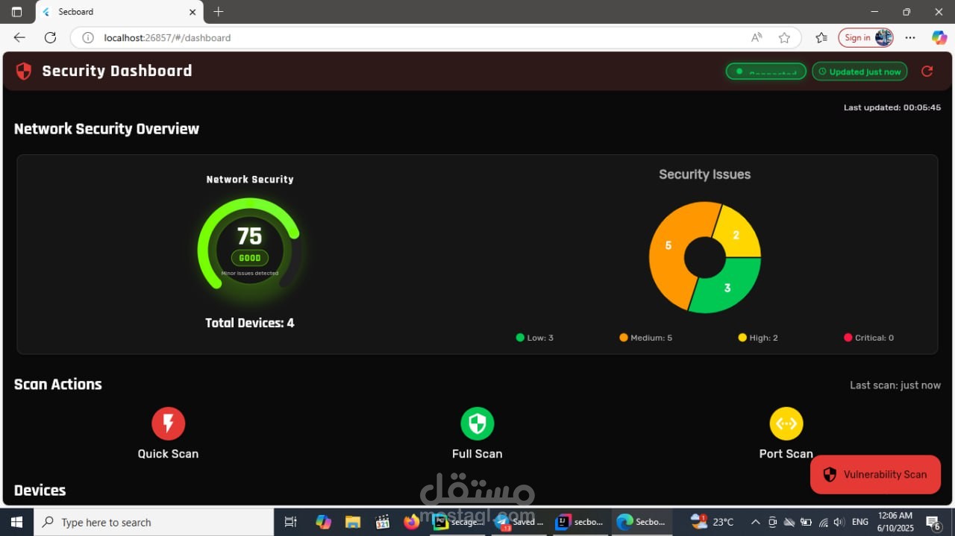Viewport: 955px width, 536px height.
Task: Click the 'Updated just now' badge
Action: click(x=859, y=72)
